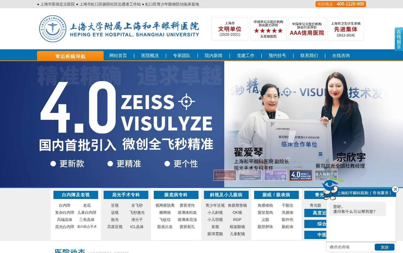This screenshot has height=253, width=403.
Task: Open the 角膜移植 link
Action: (265, 205)
